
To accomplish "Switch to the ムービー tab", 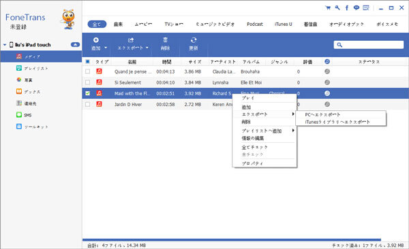I will (x=143, y=24).
